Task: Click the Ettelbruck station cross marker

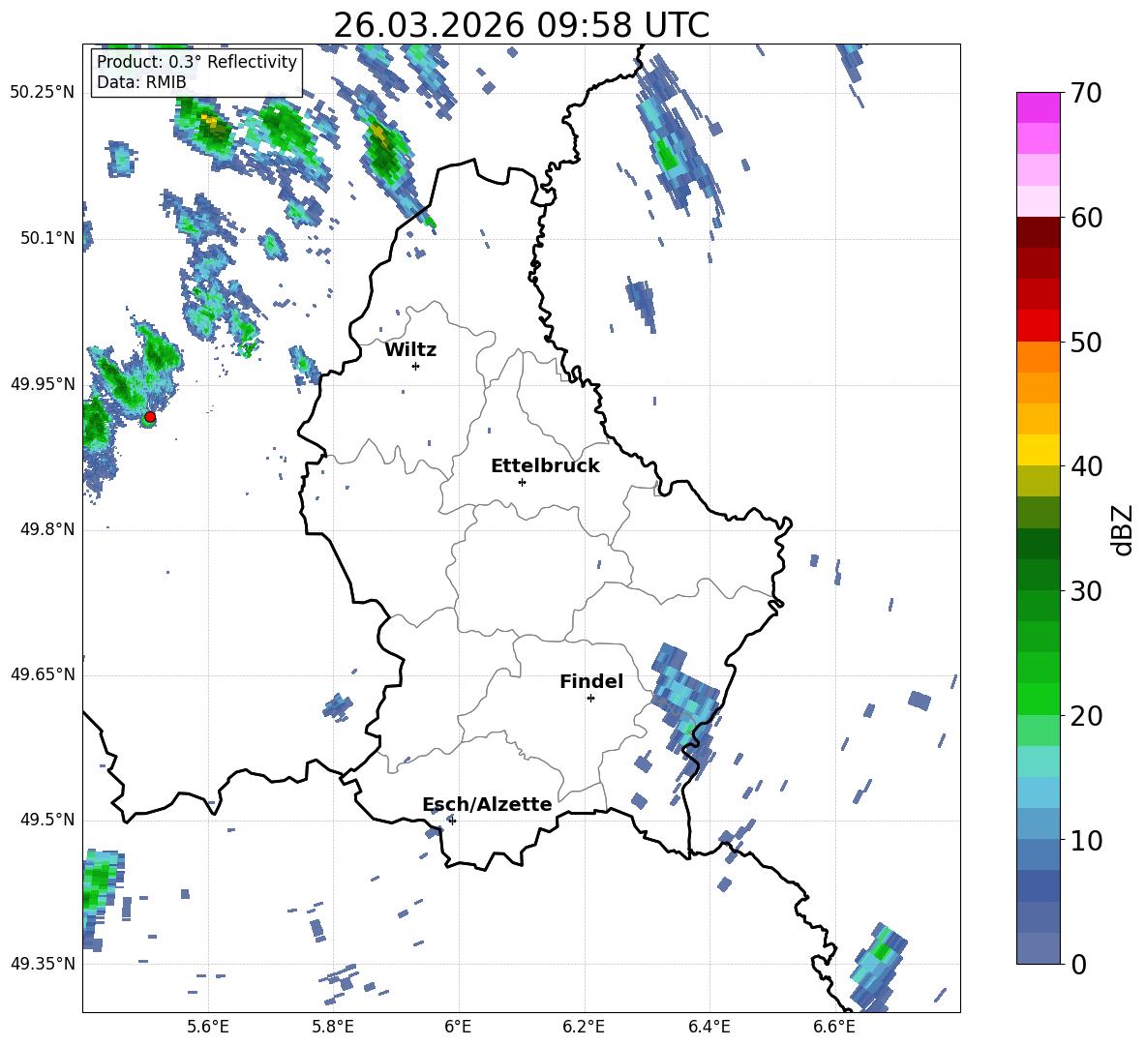Action: (x=522, y=482)
